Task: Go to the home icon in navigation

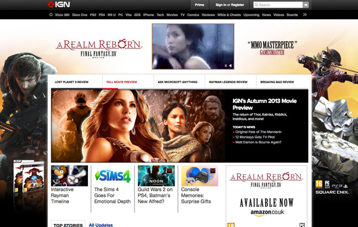Action: 51,14
